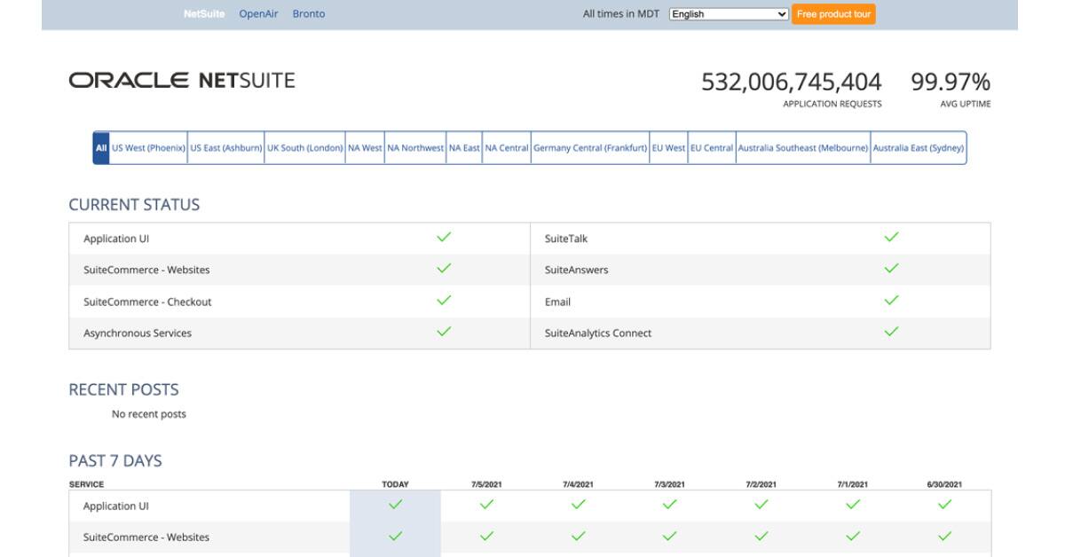
Task: Click SuiteCommerce - Websites checkmark for 7/2/2021
Action: pos(761,536)
